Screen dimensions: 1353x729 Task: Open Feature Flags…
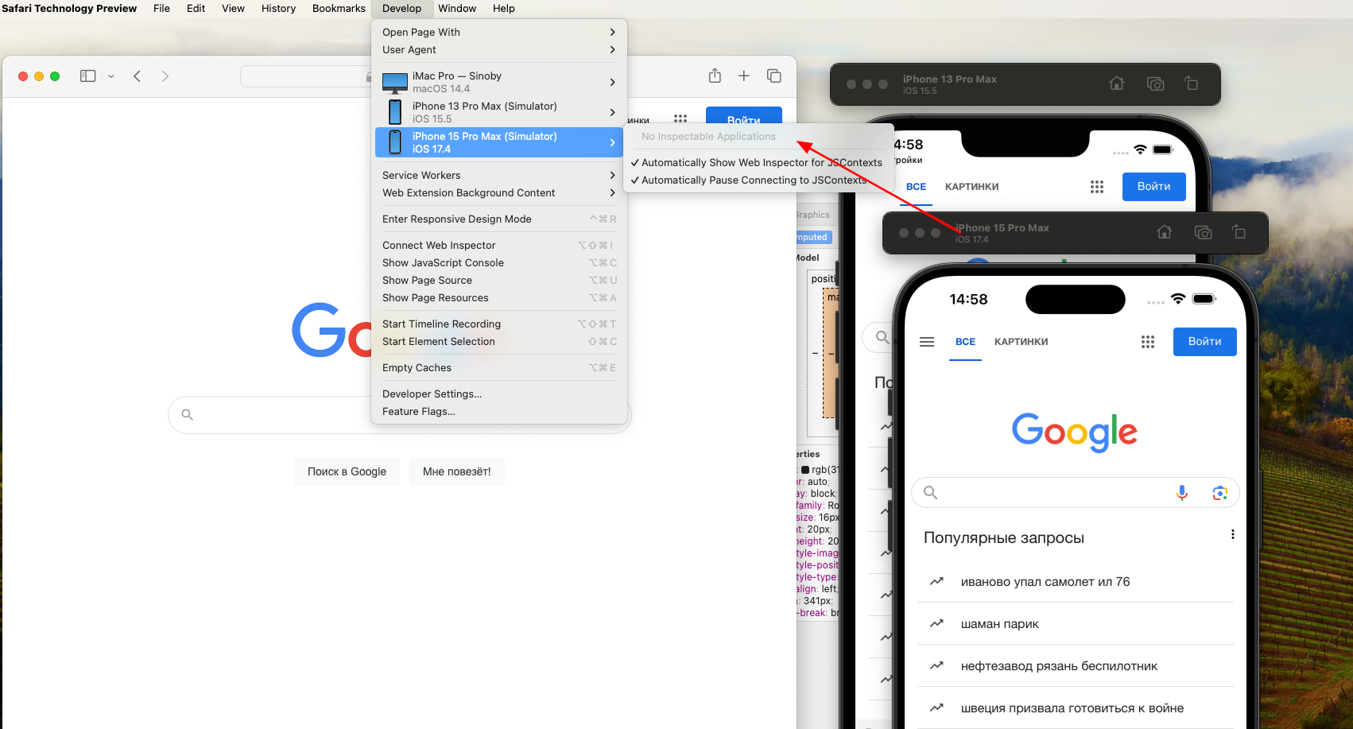(499, 411)
